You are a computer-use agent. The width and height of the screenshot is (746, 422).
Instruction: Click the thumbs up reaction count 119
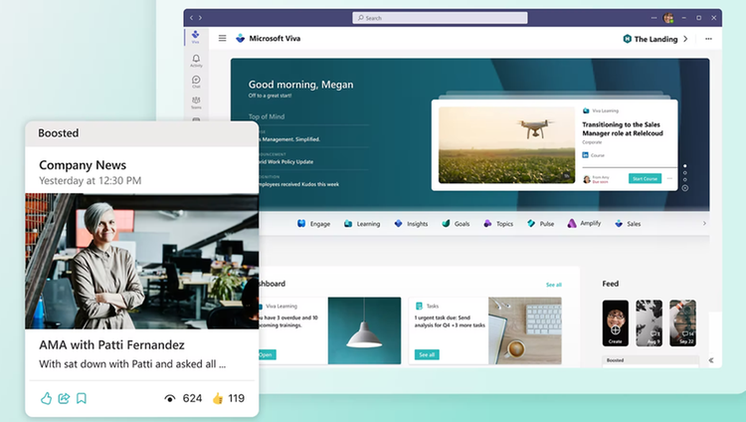[x=229, y=398]
